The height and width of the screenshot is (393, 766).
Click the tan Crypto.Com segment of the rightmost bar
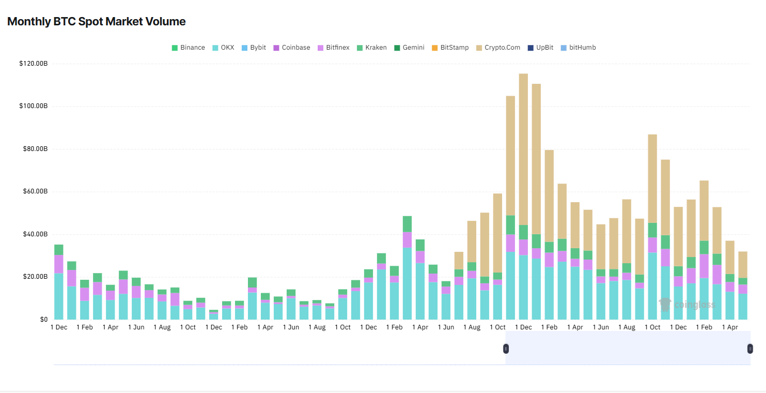pyautogui.click(x=743, y=265)
